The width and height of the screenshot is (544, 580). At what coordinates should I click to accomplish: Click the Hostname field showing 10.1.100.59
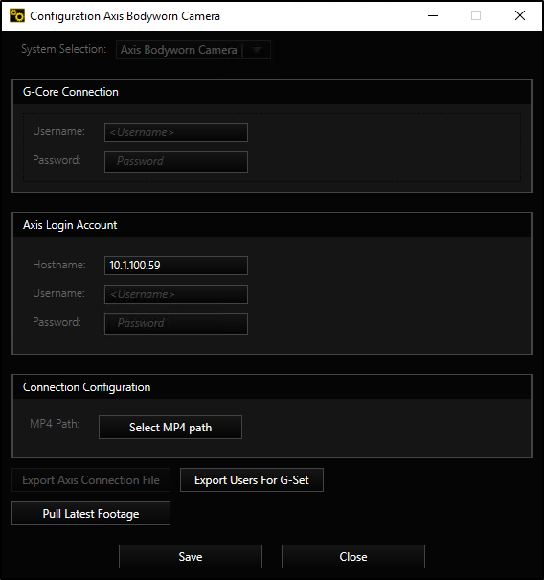tap(176, 266)
